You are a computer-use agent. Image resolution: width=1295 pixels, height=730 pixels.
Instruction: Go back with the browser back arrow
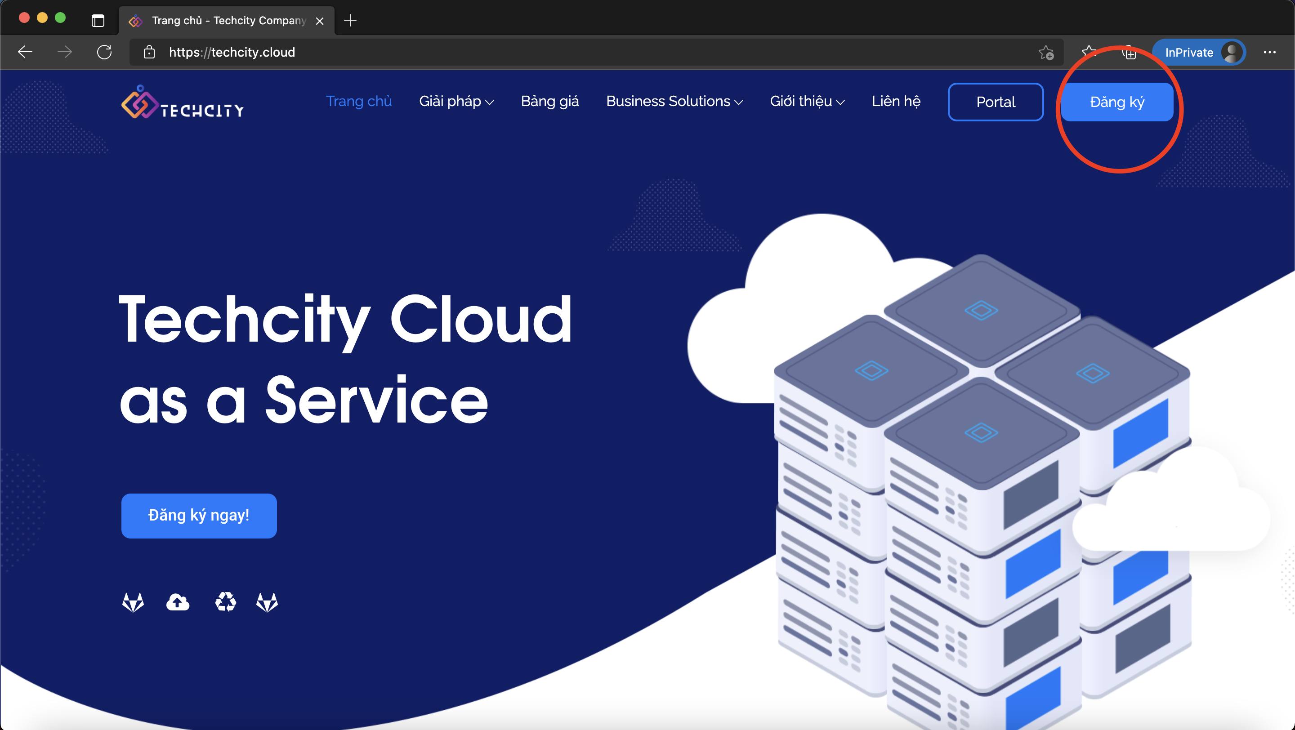point(25,52)
